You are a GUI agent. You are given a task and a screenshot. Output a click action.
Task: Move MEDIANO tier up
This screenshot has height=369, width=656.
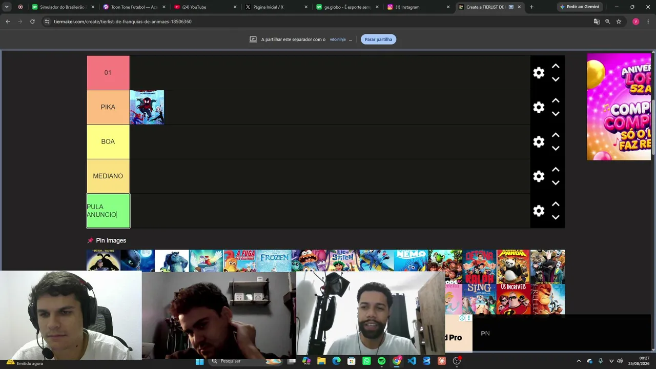(x=556, y=170)
